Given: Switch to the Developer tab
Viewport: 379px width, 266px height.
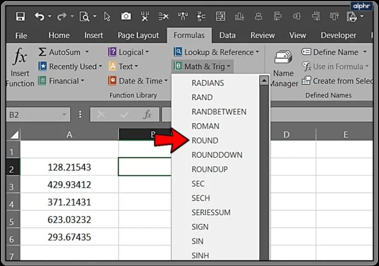Looking at the screenshot, I should click(x=338, y=35).
